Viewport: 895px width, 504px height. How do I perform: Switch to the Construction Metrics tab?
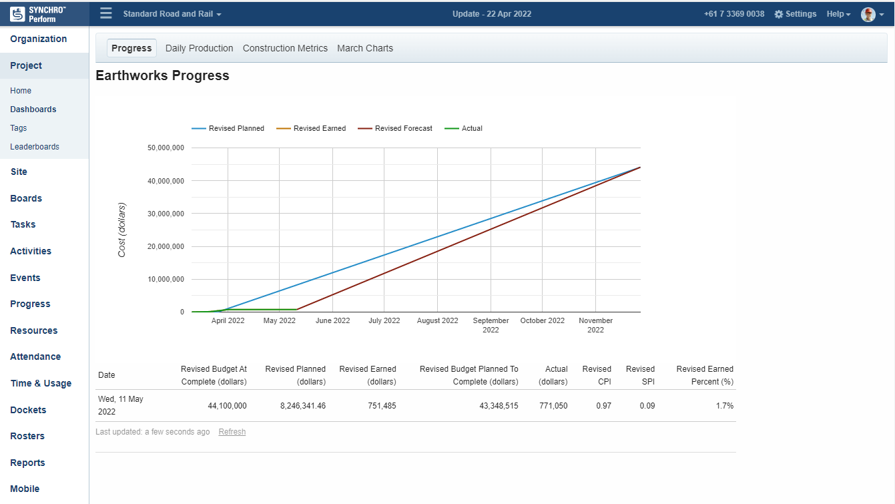click(285, 48)
